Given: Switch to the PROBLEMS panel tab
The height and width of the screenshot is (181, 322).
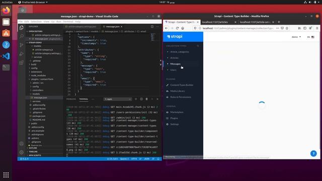Looking at the screenshot, I should click(71, 99).
